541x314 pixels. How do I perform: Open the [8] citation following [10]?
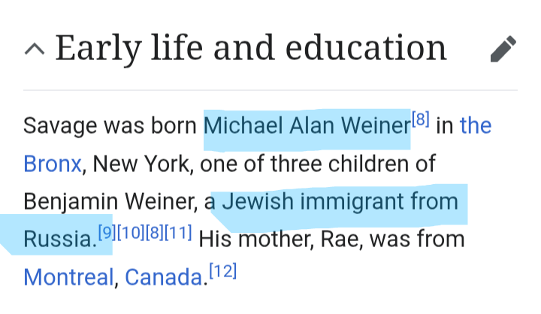pos(155,233)
